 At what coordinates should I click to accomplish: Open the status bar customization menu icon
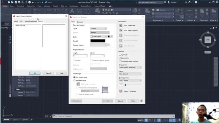point(179,120)
